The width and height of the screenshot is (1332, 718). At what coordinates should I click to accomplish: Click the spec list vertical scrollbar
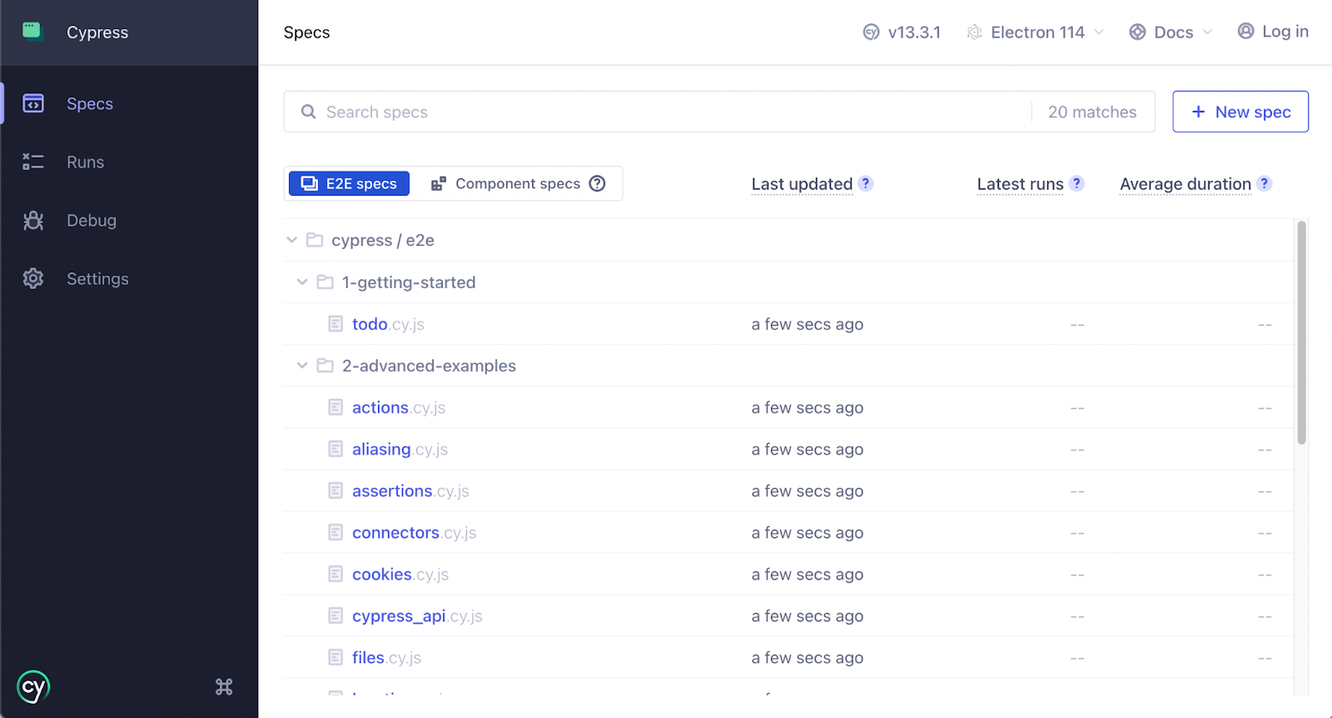click(x=1301, y=332)
